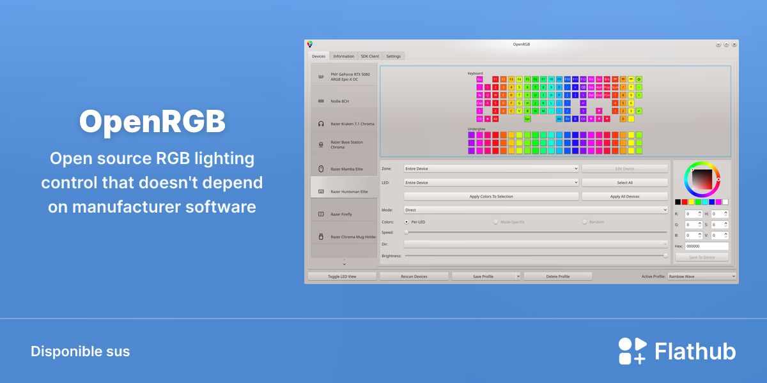Click the Hex color input field
Screen dimensions: 767x383
(x=706, y=246)
